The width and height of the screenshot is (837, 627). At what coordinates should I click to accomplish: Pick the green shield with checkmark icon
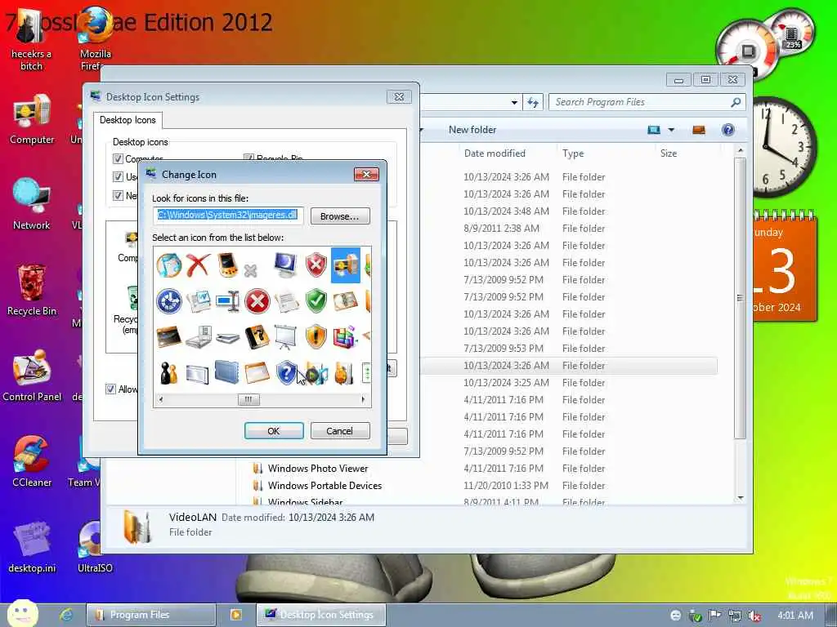click(316, 301)
